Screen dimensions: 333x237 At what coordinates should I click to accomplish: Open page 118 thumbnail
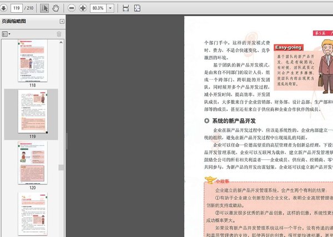pyautogui.click(x=33, y=60)
